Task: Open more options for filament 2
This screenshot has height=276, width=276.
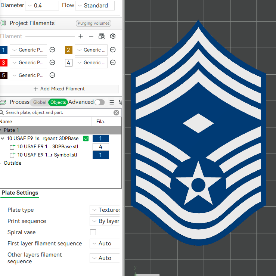Action: (113, 50)
